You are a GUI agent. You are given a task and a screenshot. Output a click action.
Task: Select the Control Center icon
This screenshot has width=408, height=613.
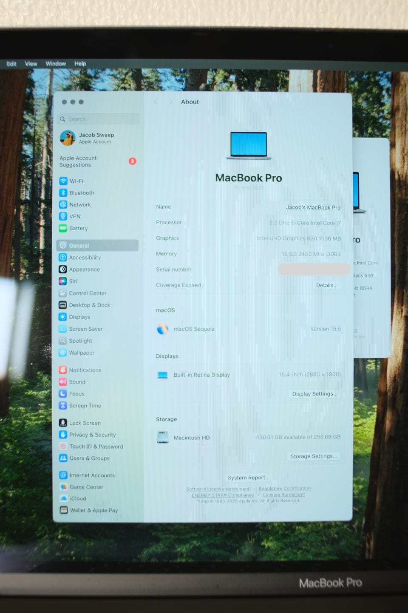point(62,293)
